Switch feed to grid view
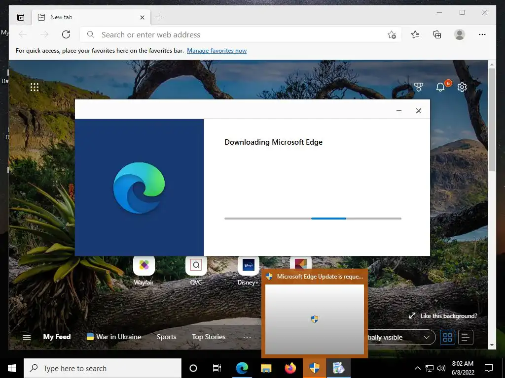This screenshot has height=378, width=505. (447, 337)
